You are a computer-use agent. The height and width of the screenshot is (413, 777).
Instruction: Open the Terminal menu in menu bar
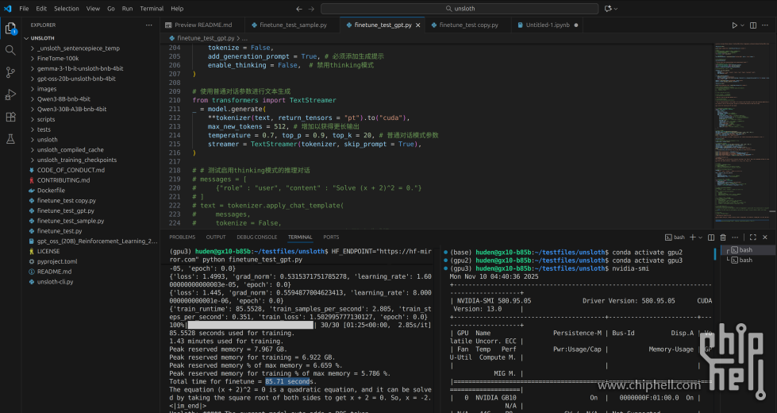(x=151, y=8)
